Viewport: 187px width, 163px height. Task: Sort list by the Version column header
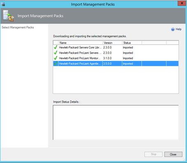112,43
